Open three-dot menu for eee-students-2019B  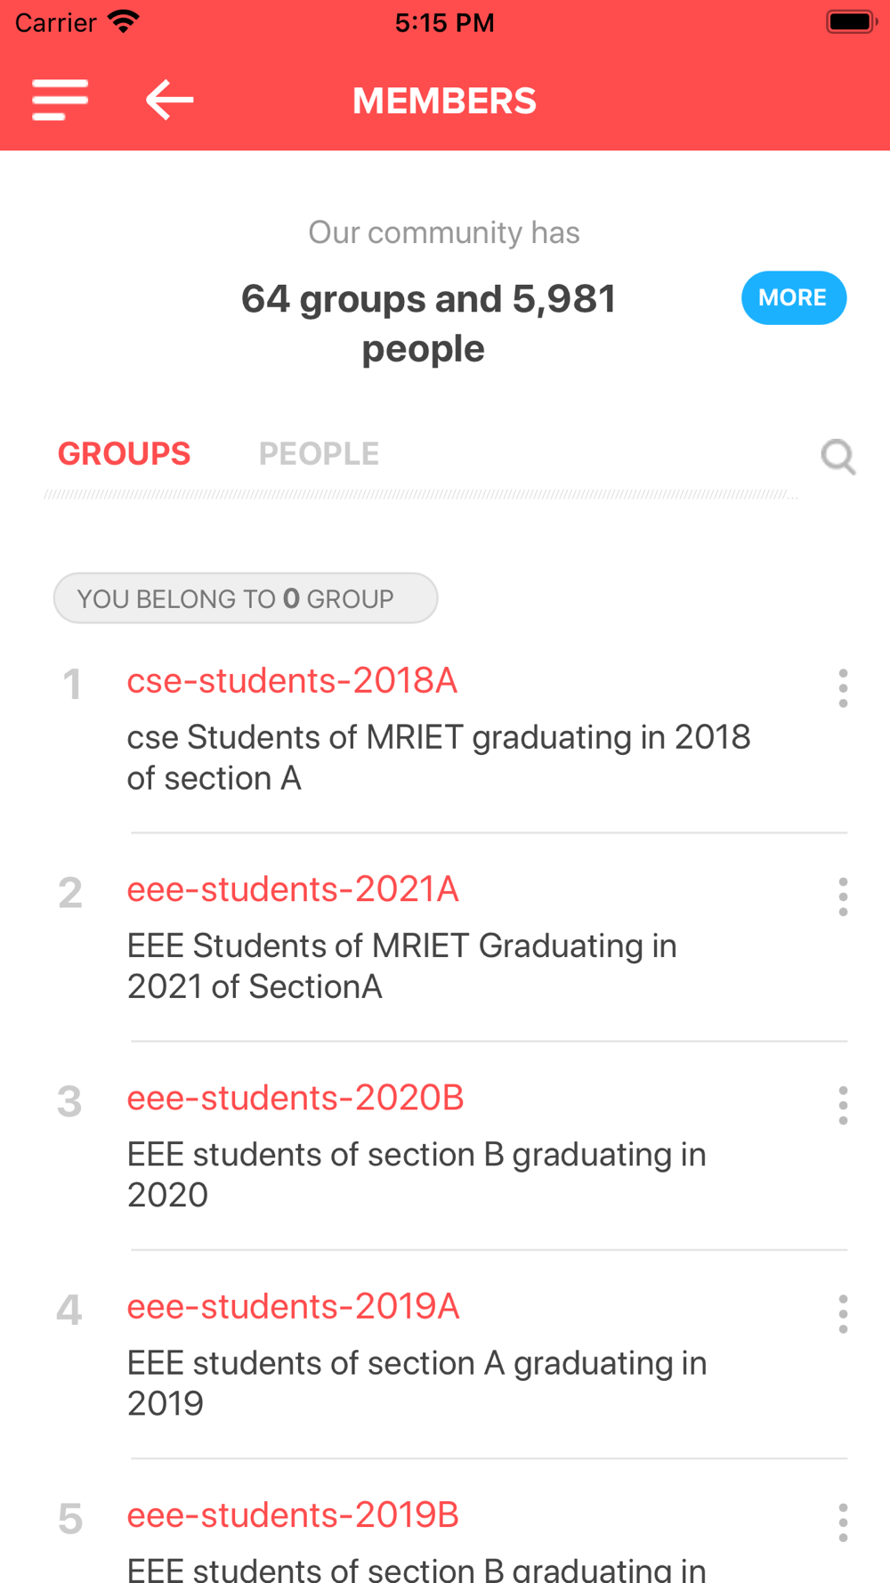tap(843, 1522)
